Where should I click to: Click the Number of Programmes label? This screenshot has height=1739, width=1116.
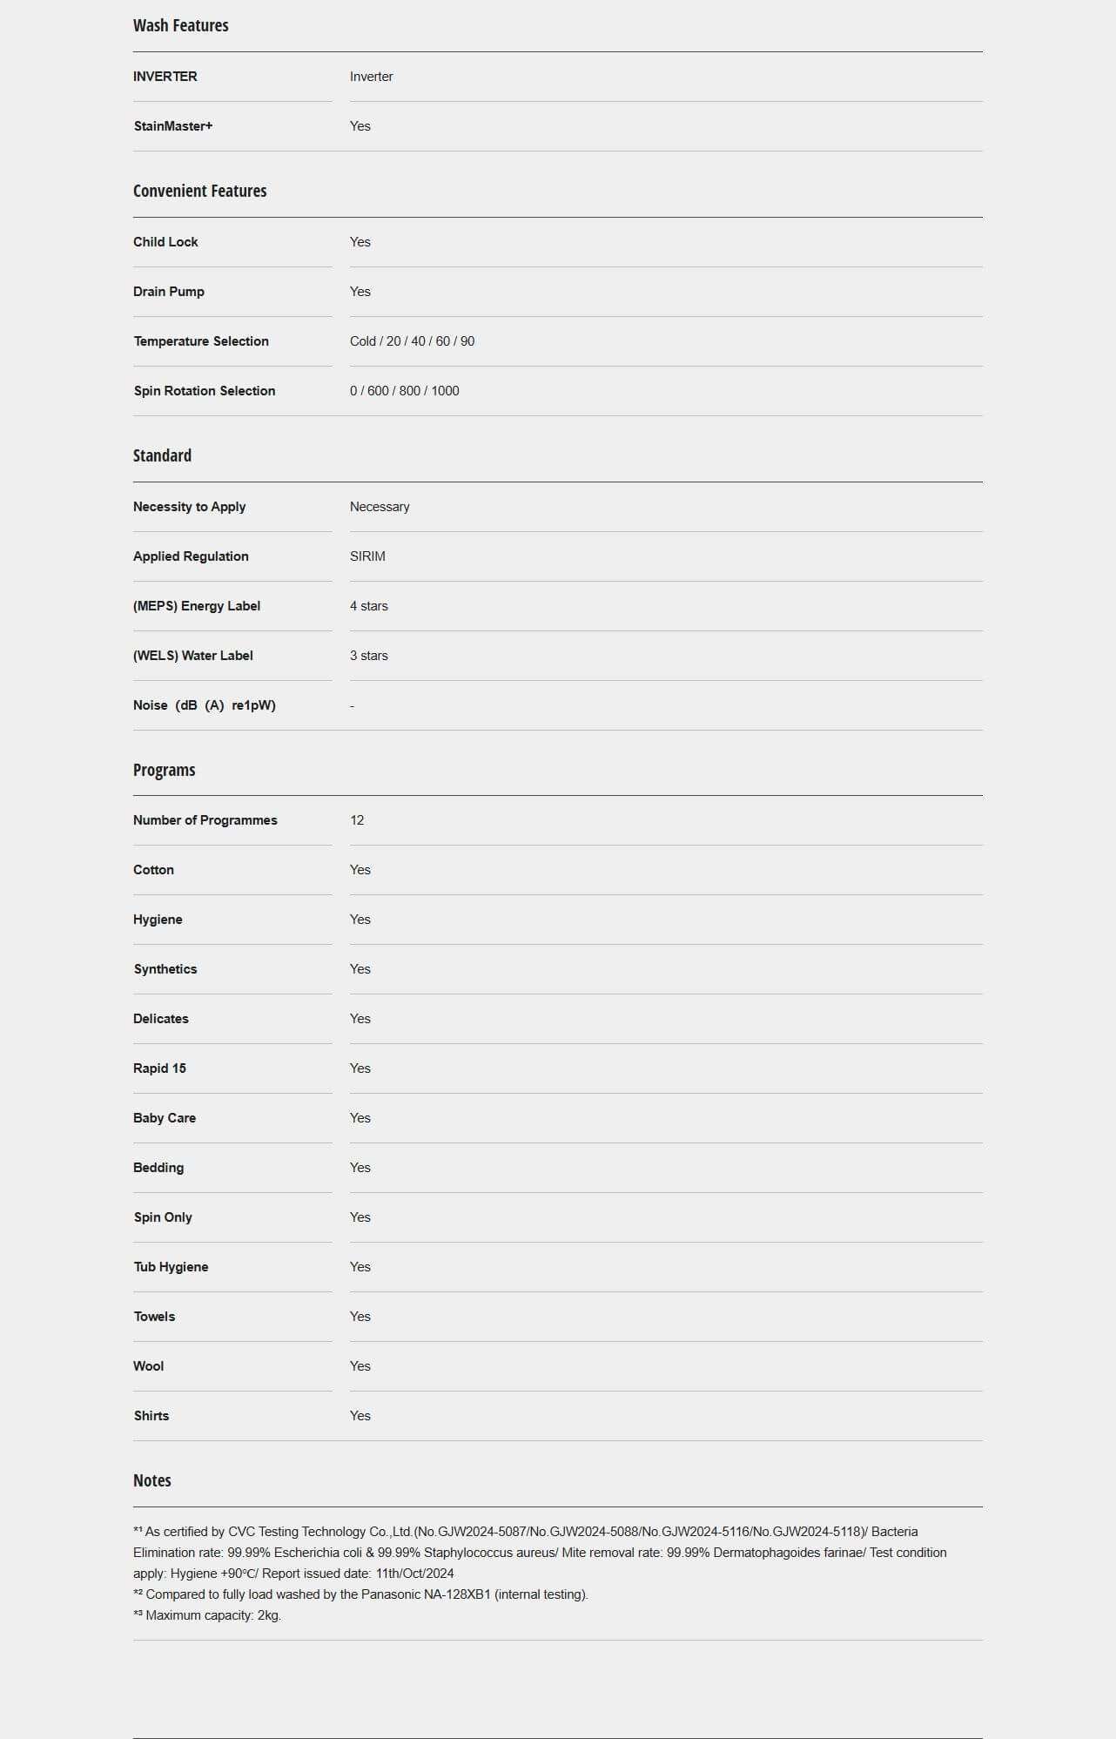click(205, 820)
